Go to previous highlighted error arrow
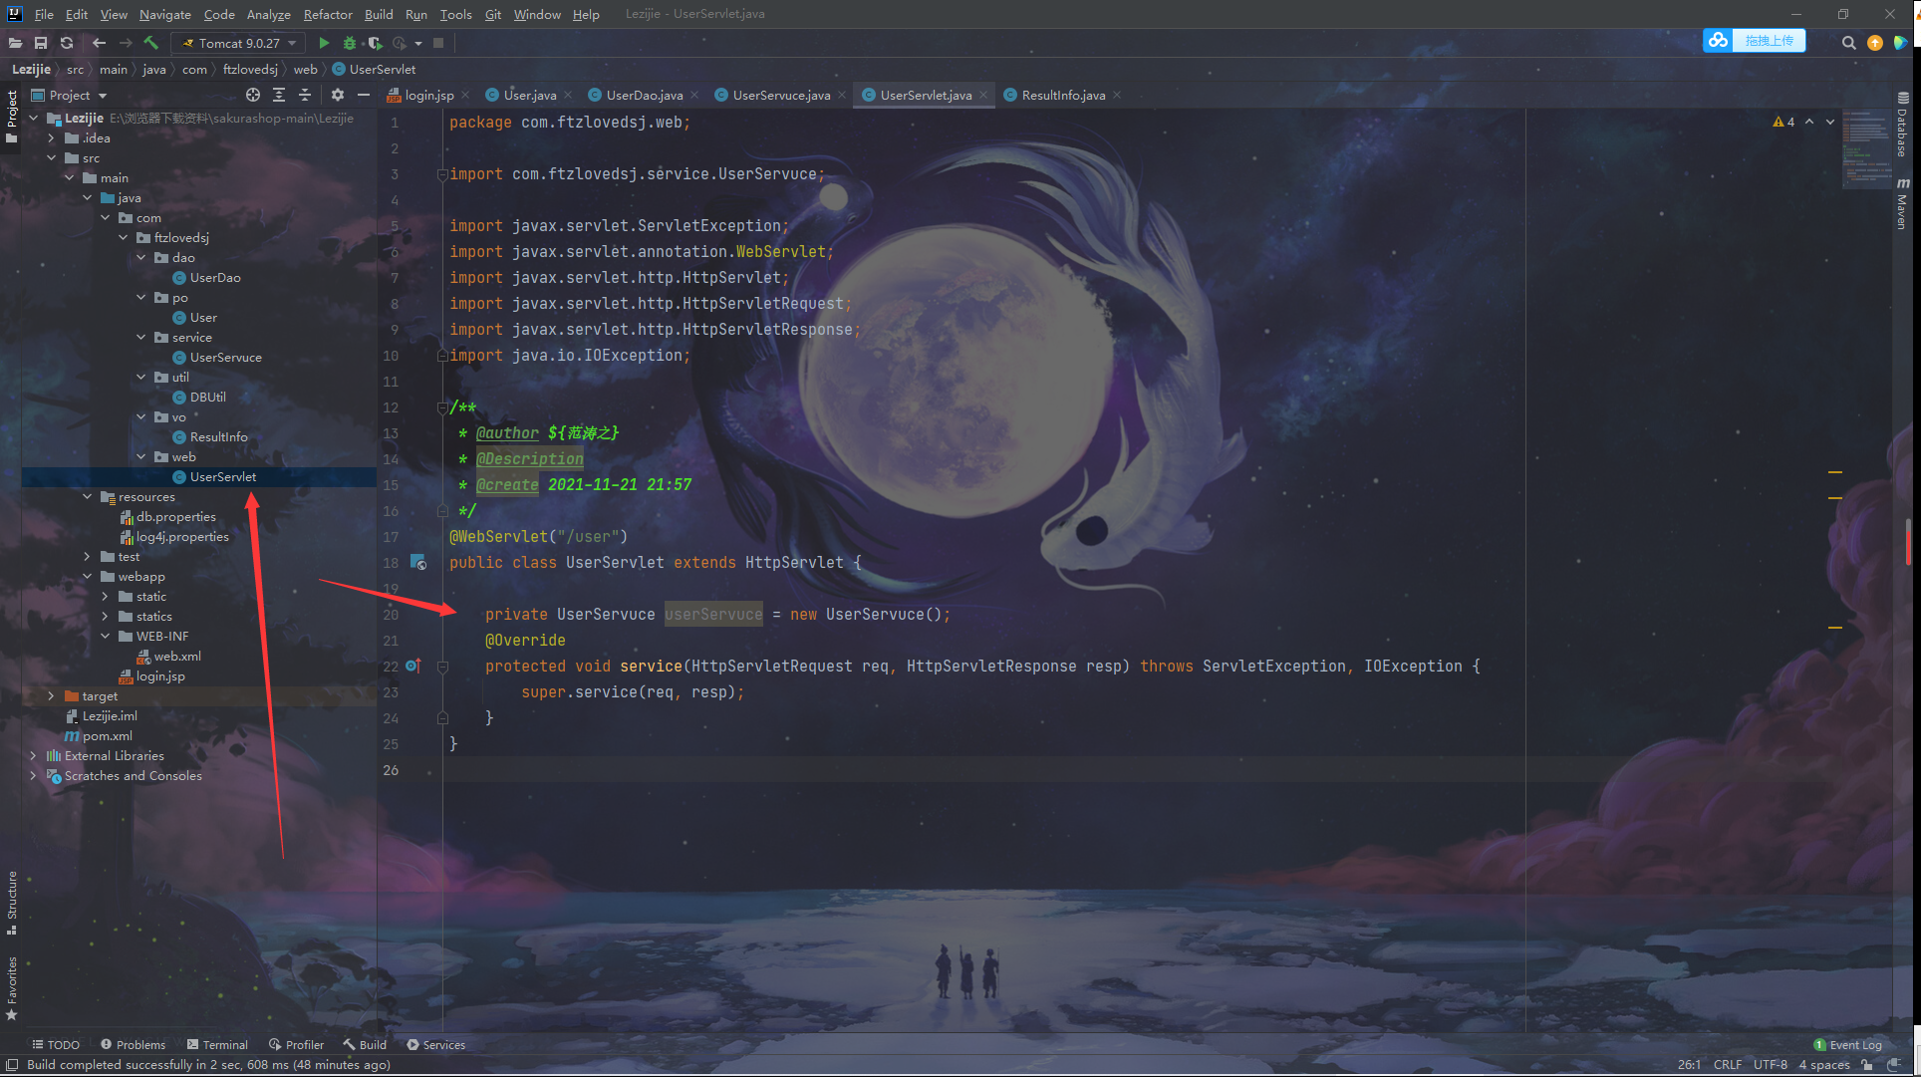 1809,122
